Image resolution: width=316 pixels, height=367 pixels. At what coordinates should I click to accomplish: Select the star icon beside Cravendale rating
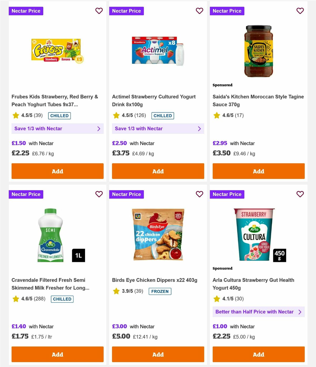click(15, 299)
